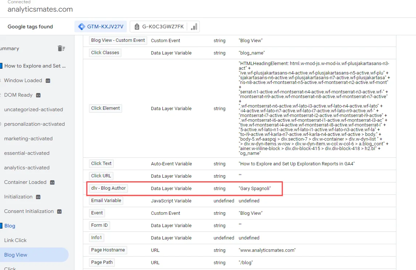Select the Window Loaded event

[x=23, y=80]
